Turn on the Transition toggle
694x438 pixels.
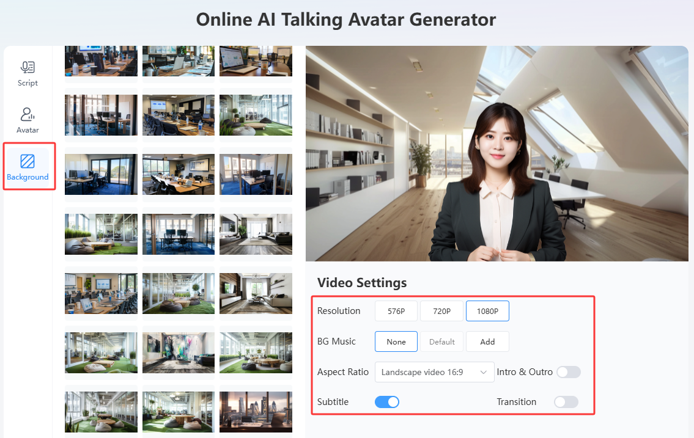coord(566,401)
